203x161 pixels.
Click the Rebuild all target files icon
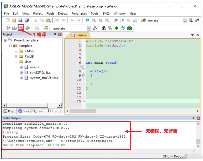click(21, 28)
